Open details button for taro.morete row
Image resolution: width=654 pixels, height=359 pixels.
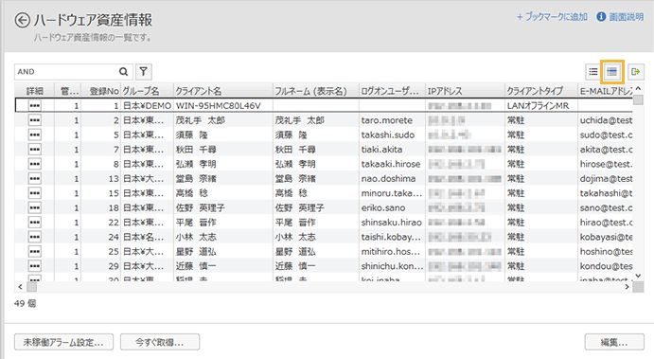coord(35,120)
